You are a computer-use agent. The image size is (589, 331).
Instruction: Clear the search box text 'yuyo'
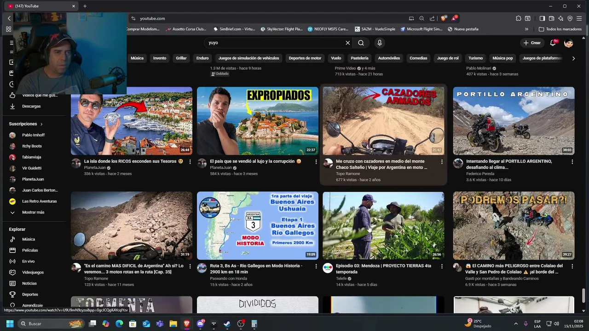(x=348, y=43)
